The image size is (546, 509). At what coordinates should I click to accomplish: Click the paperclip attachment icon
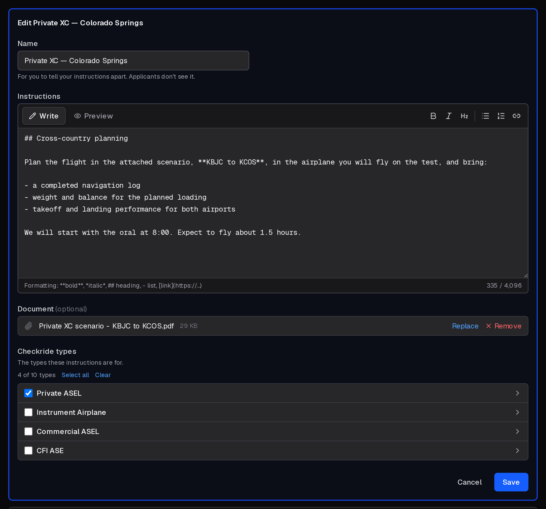click(x=28, y=326)
